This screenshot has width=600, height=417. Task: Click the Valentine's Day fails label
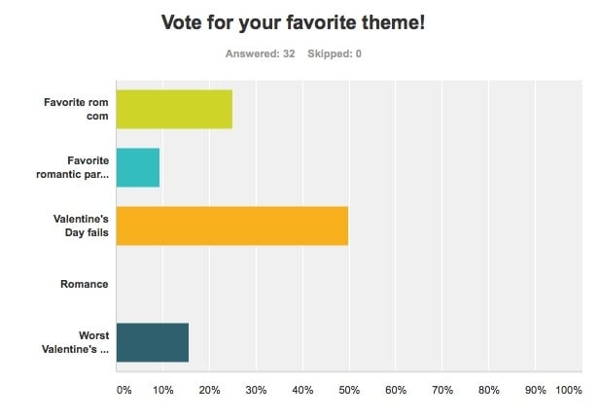[81, 226]
